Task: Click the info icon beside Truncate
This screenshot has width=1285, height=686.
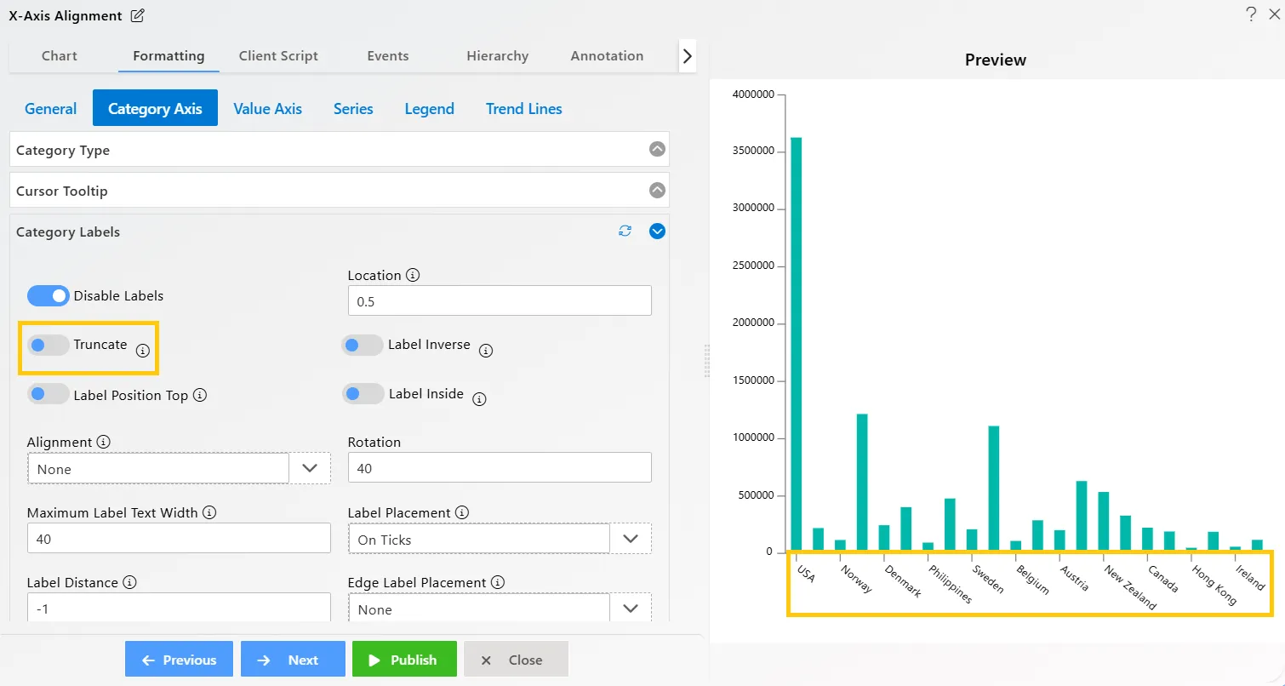Action: point(143,350)
